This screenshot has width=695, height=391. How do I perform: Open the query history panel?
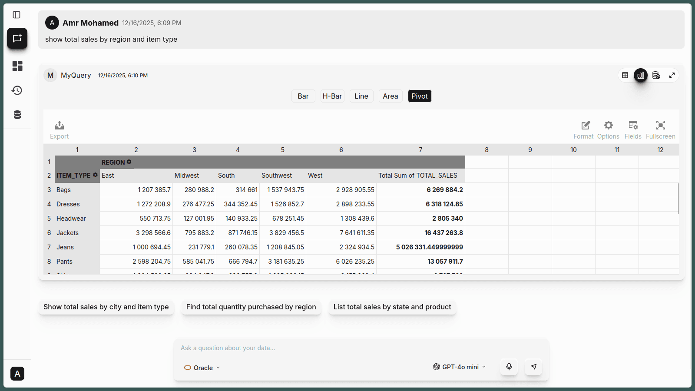[17, 90]
